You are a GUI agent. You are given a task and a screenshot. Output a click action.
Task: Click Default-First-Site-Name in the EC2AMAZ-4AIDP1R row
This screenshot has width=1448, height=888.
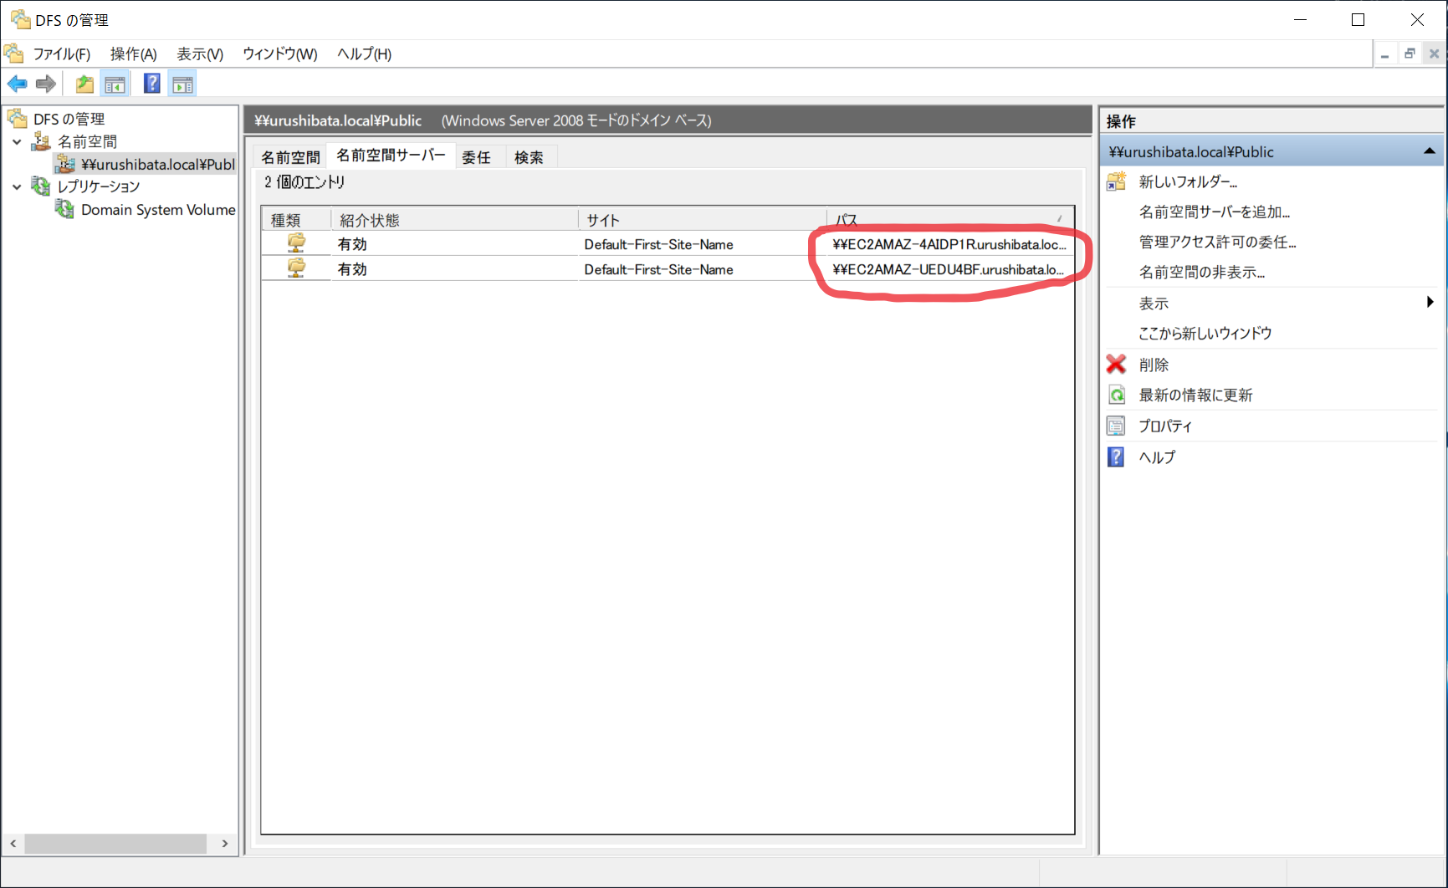(658, 244)
